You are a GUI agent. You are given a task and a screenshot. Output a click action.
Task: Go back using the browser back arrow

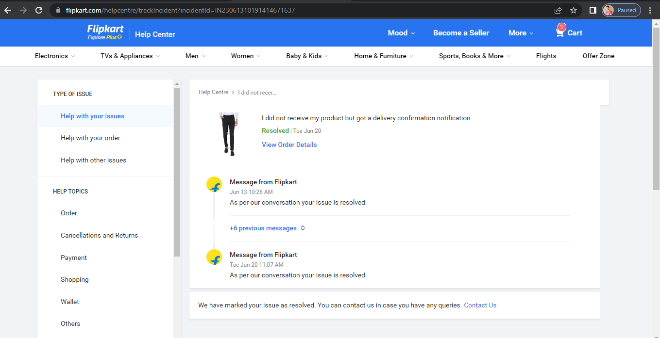click(8, 10)
